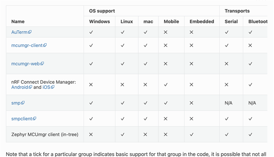Click the Linux column header
This screenshot has width=274, height=157.
click(127, 21)
